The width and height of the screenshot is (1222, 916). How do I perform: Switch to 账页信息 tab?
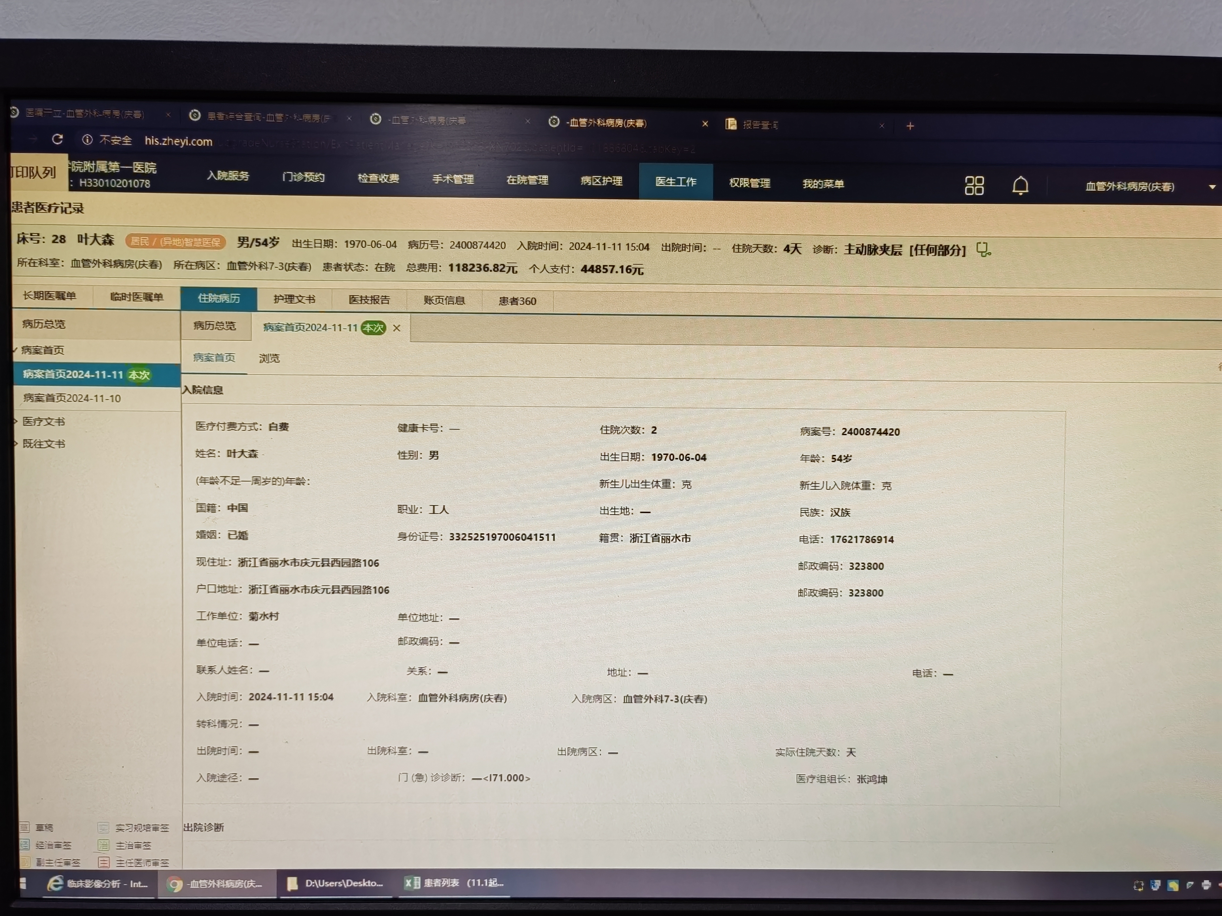444,300
